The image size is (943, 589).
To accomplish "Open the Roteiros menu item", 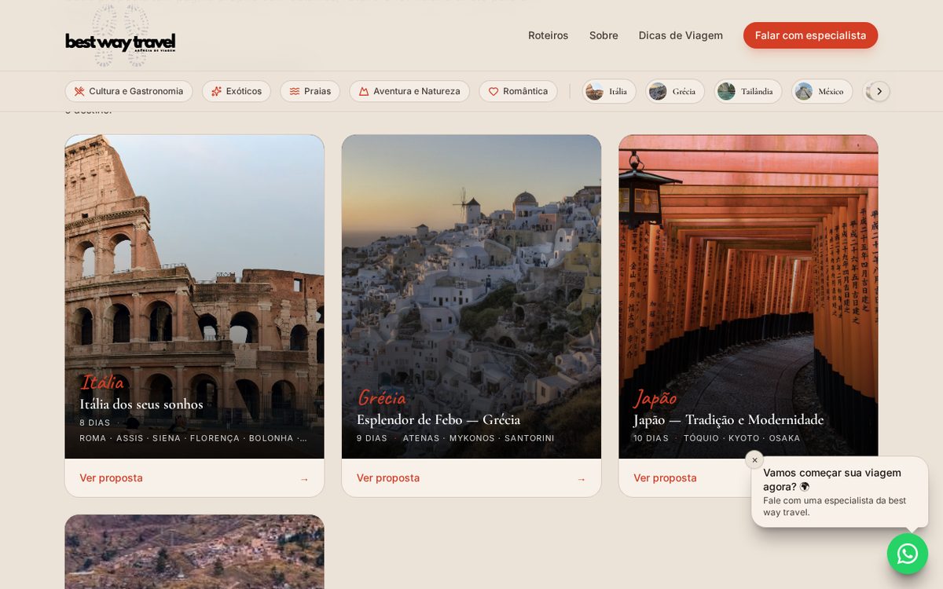I will point(548,35).
